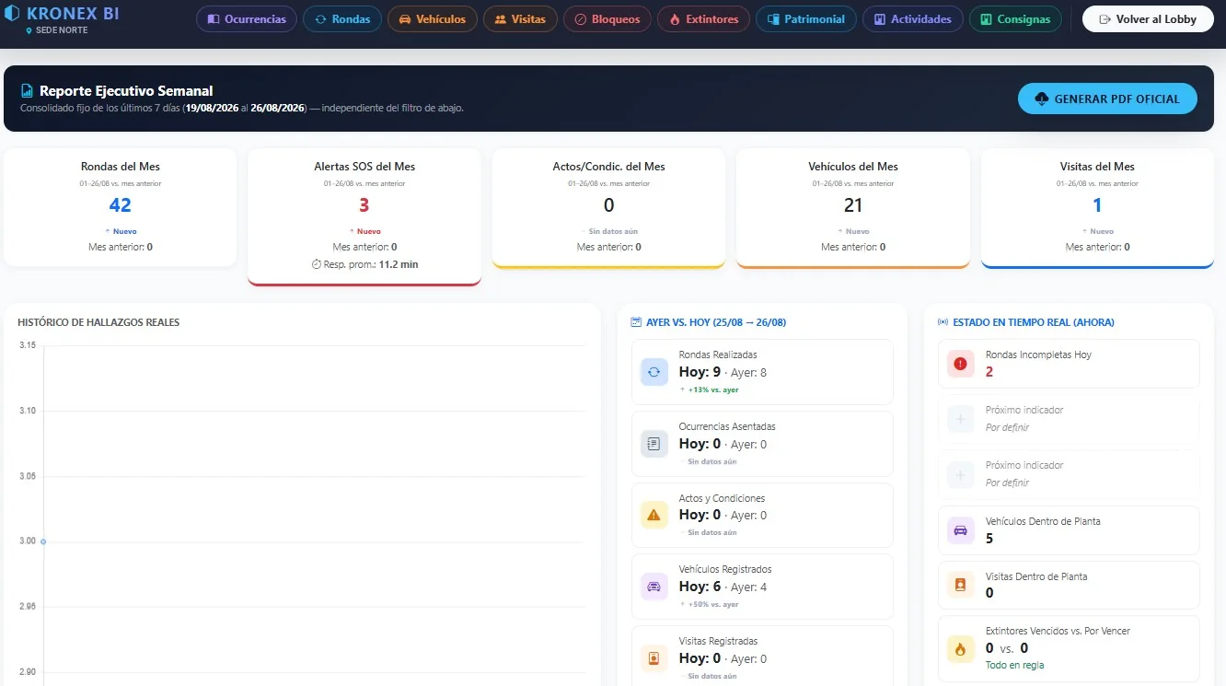Click the Rondas Incompletas Hoy alert icon
The height and width of the screenshot is (686, 1226).
960,364
